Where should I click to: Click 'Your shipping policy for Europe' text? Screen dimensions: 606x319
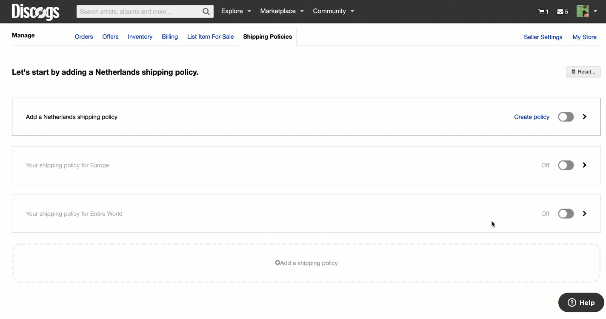coord(67,165)
